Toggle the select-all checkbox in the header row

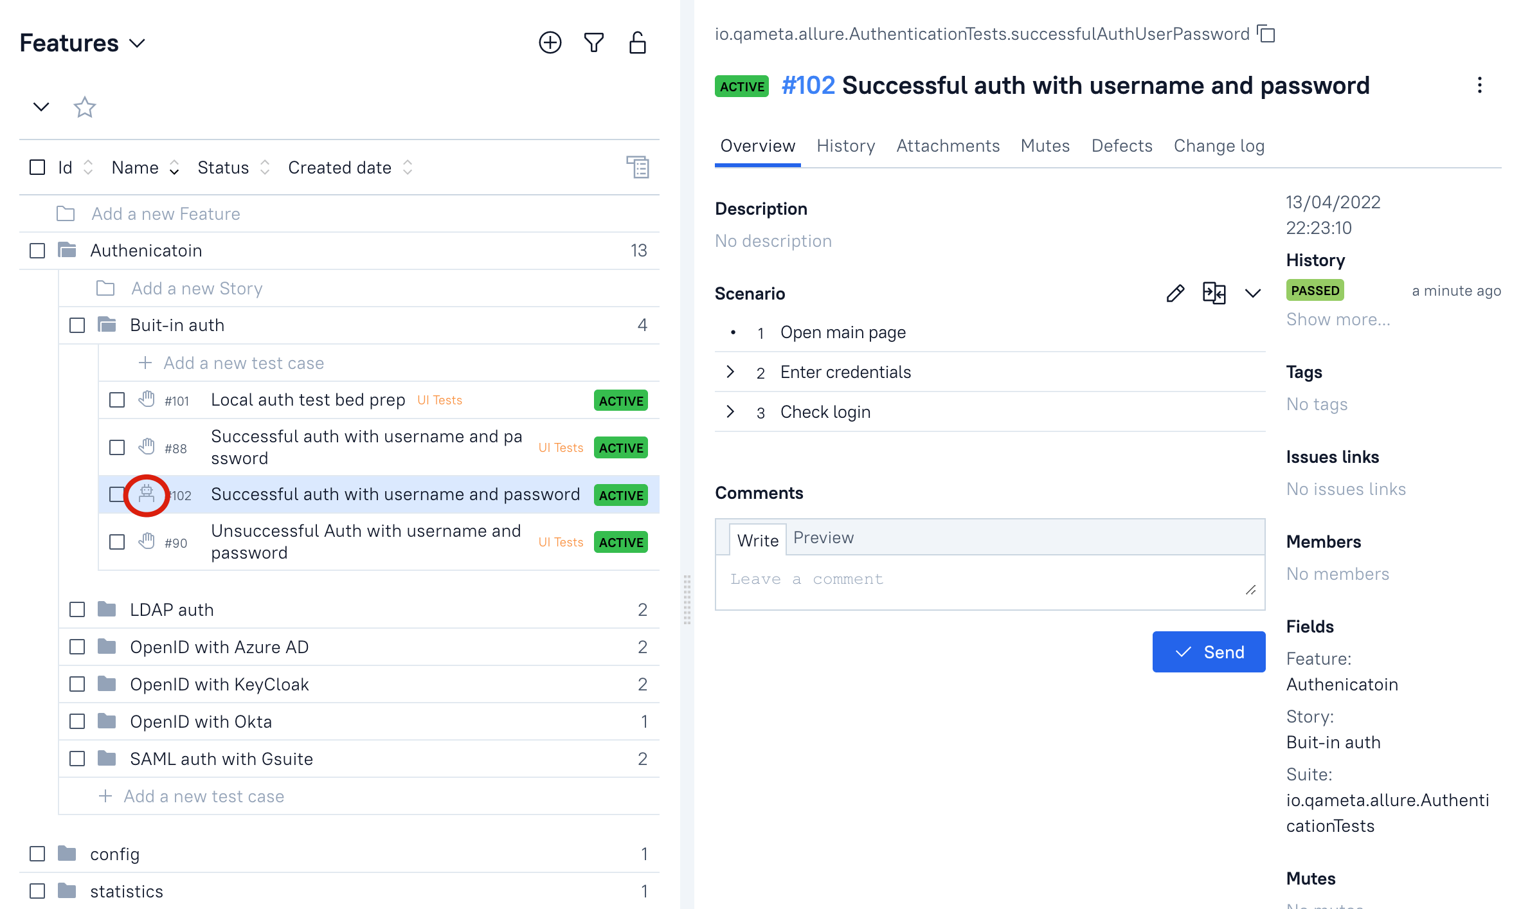coord(36,167)
